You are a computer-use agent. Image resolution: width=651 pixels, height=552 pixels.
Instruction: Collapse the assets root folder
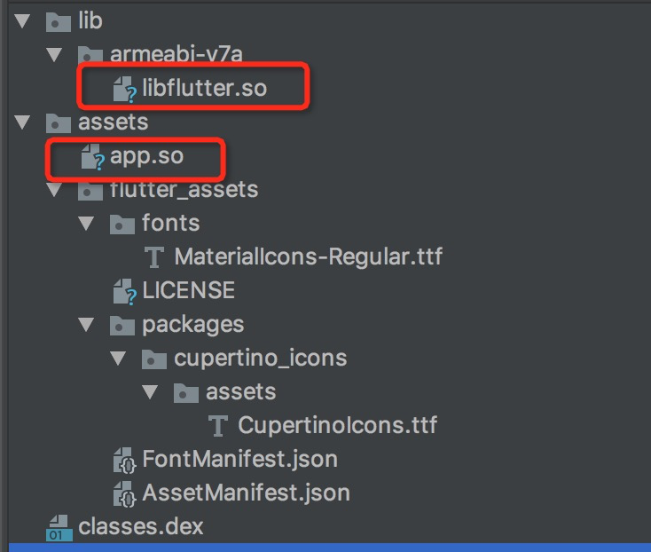22,122
